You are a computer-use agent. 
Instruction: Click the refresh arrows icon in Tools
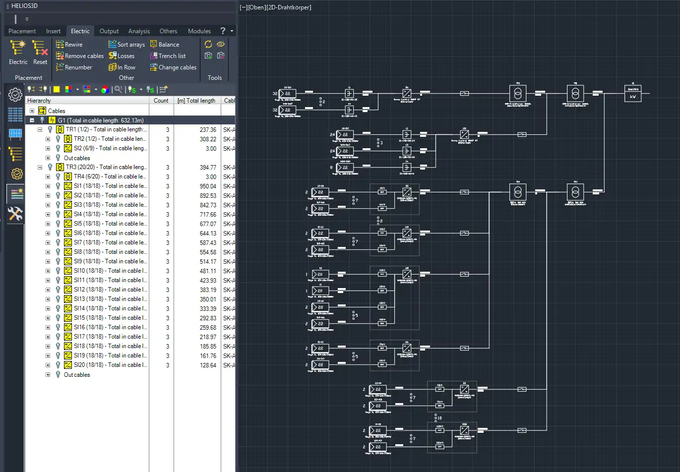208,44
